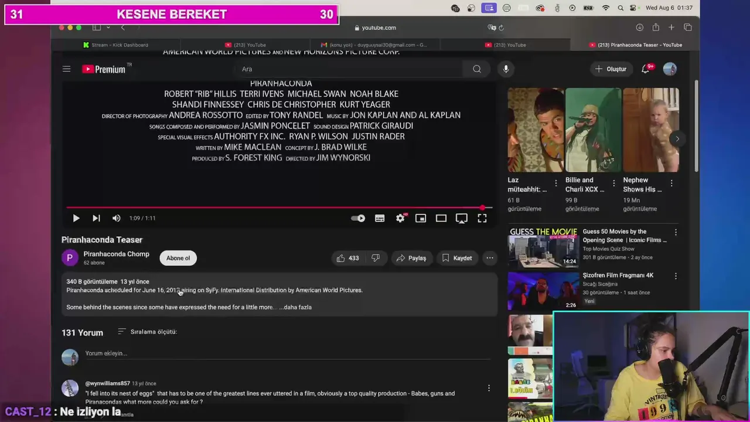Open the Sıralama ölçütü sort dropdown
750x422 pixels.
147,332
